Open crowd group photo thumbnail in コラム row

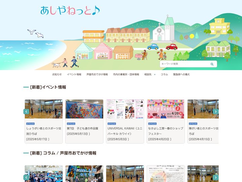coord(44,174)
